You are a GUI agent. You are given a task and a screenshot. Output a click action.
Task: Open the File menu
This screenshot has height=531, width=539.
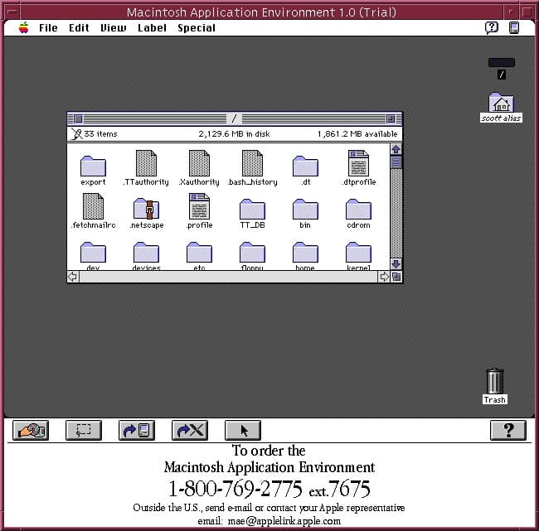coord(48,28)
